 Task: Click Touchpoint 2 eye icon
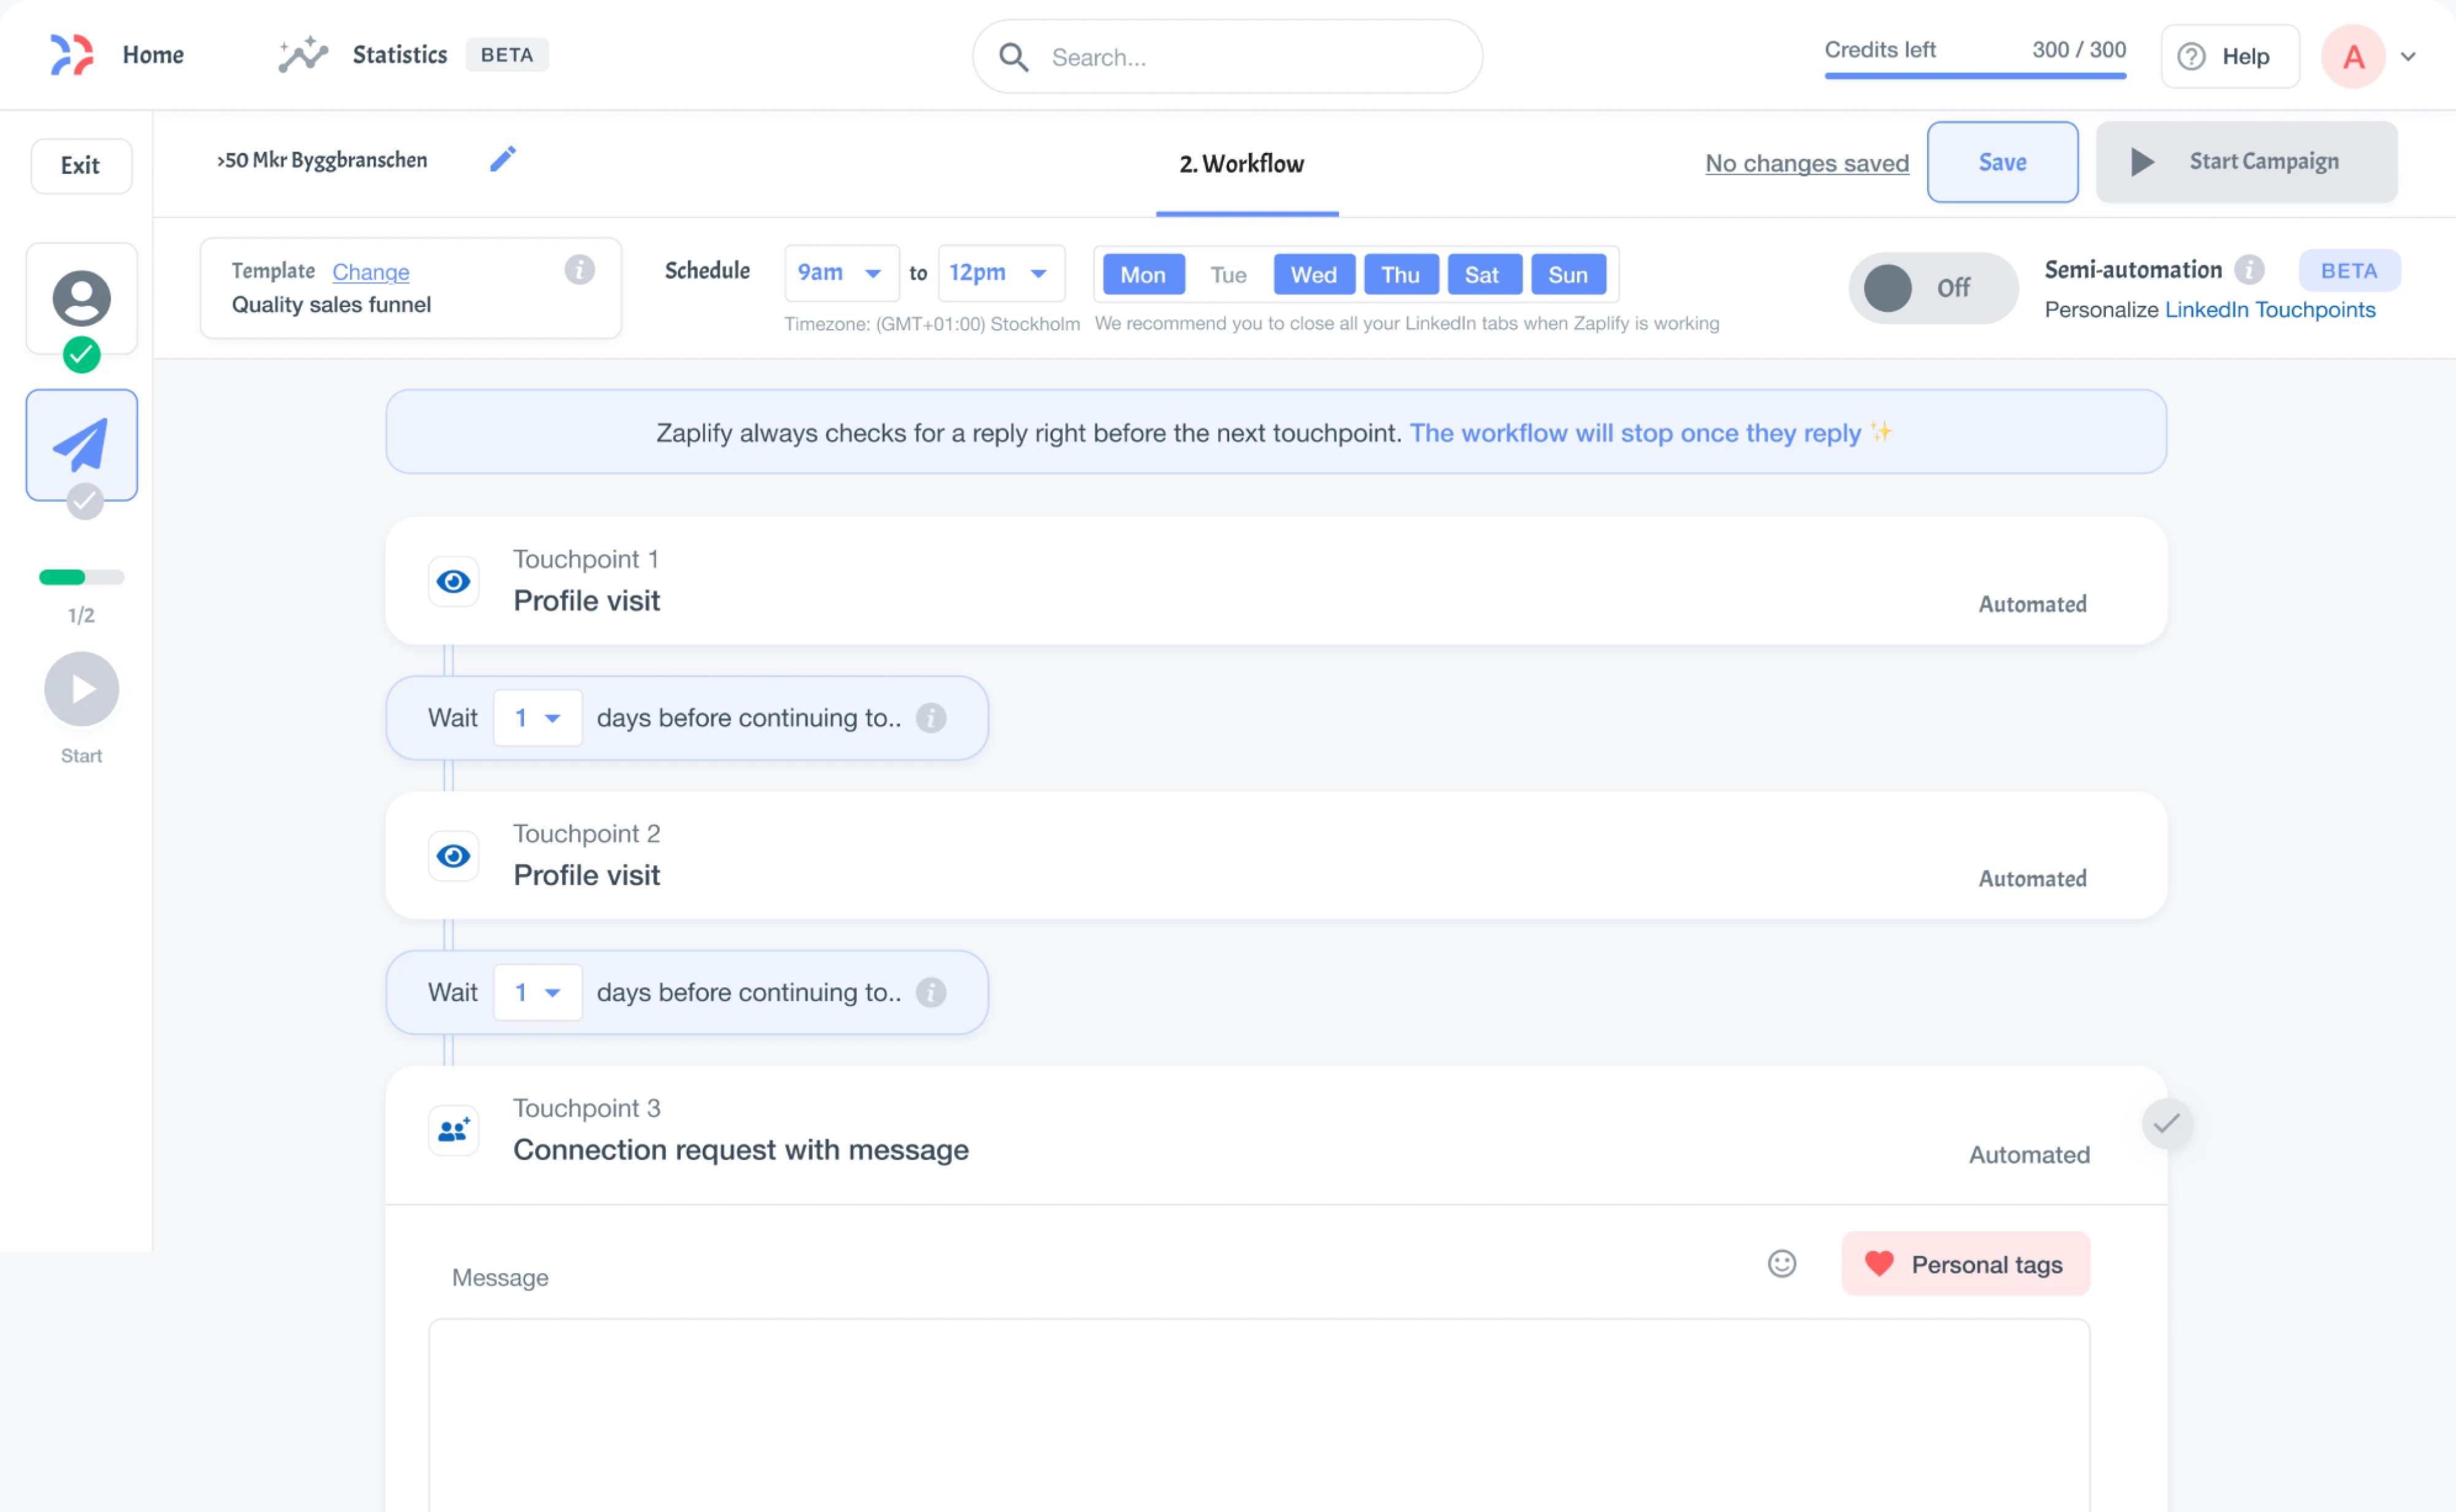454,856
